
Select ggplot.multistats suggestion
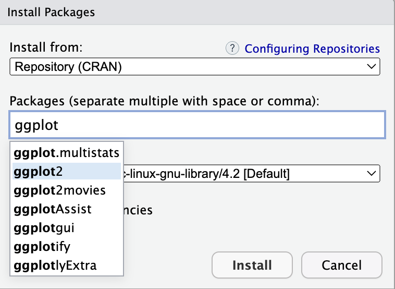(67, 153)
